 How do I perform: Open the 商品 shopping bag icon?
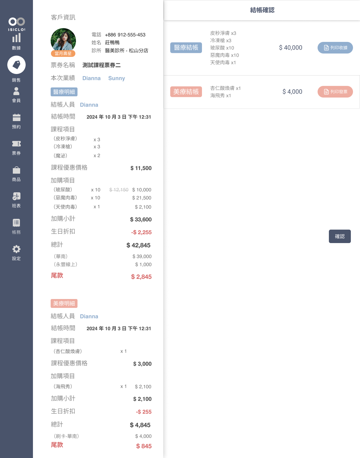16,170
